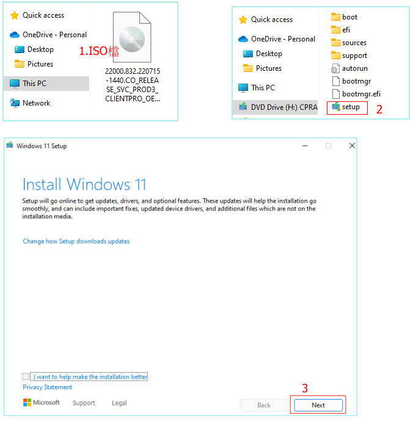
Task: Select 'Quick access' label in left Explorer
Action: [x=43, y=15]
